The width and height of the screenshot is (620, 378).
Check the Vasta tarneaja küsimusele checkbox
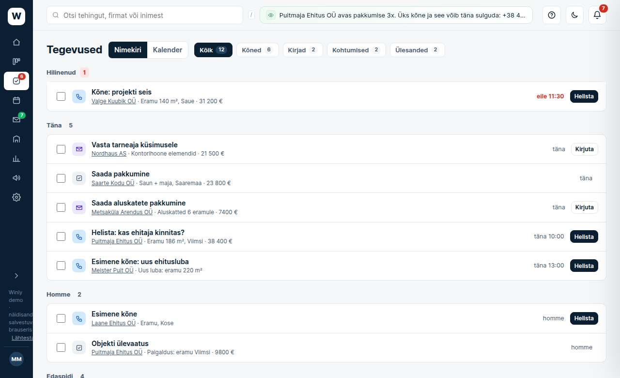click(61, 149)
